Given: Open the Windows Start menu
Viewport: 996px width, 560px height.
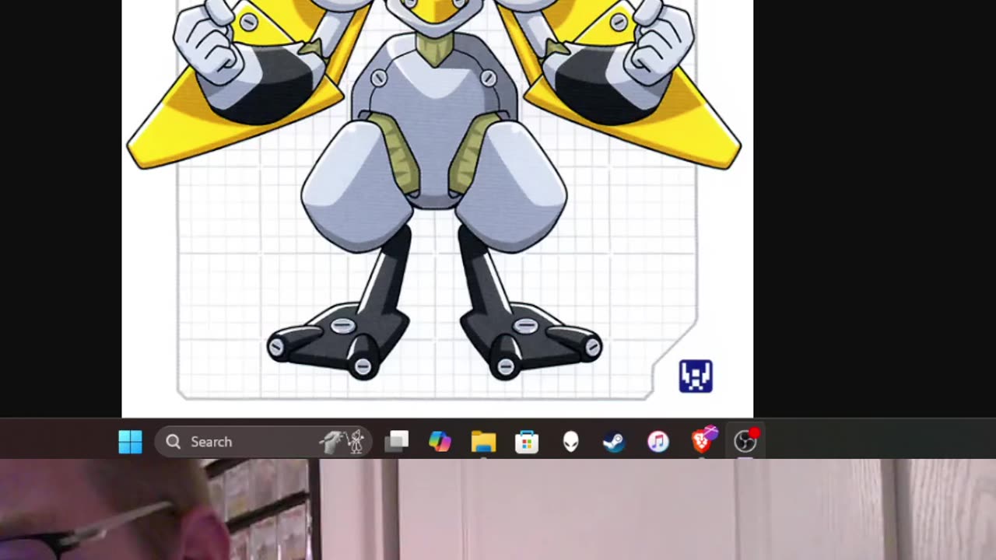Looking at the screenshot, I should [x=130, y=442].
